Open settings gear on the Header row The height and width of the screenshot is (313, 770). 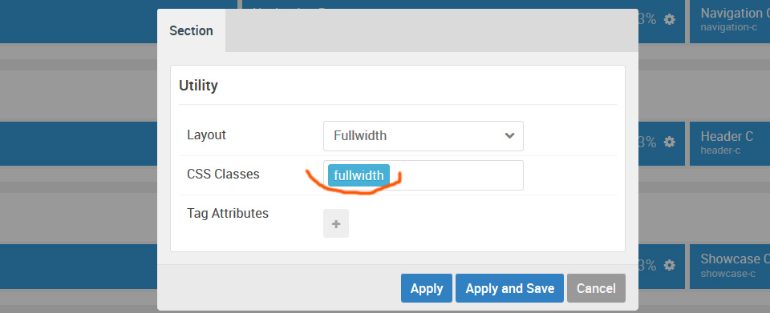pyautogui.click(x=669, y=142)
